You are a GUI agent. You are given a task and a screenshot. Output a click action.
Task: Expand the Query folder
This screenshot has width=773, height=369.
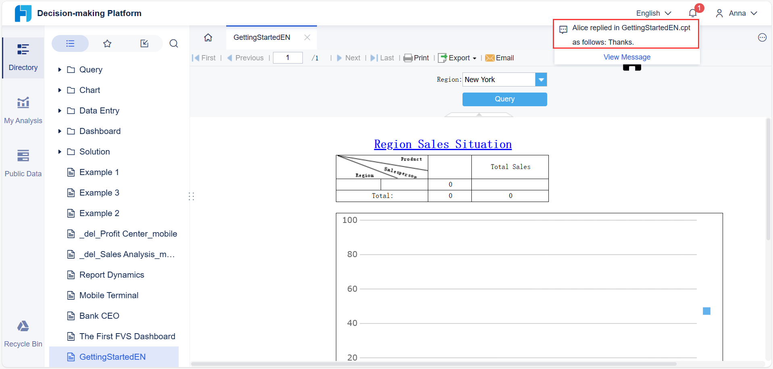click(59, 70)
